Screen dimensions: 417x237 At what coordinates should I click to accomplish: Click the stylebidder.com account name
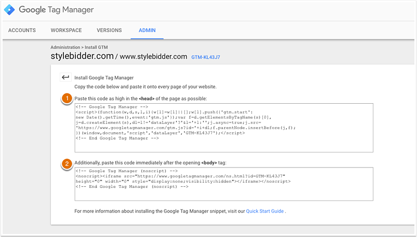[82, 56]
